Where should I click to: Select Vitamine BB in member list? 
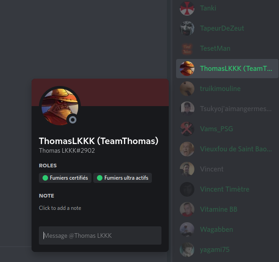click(227, 209)
